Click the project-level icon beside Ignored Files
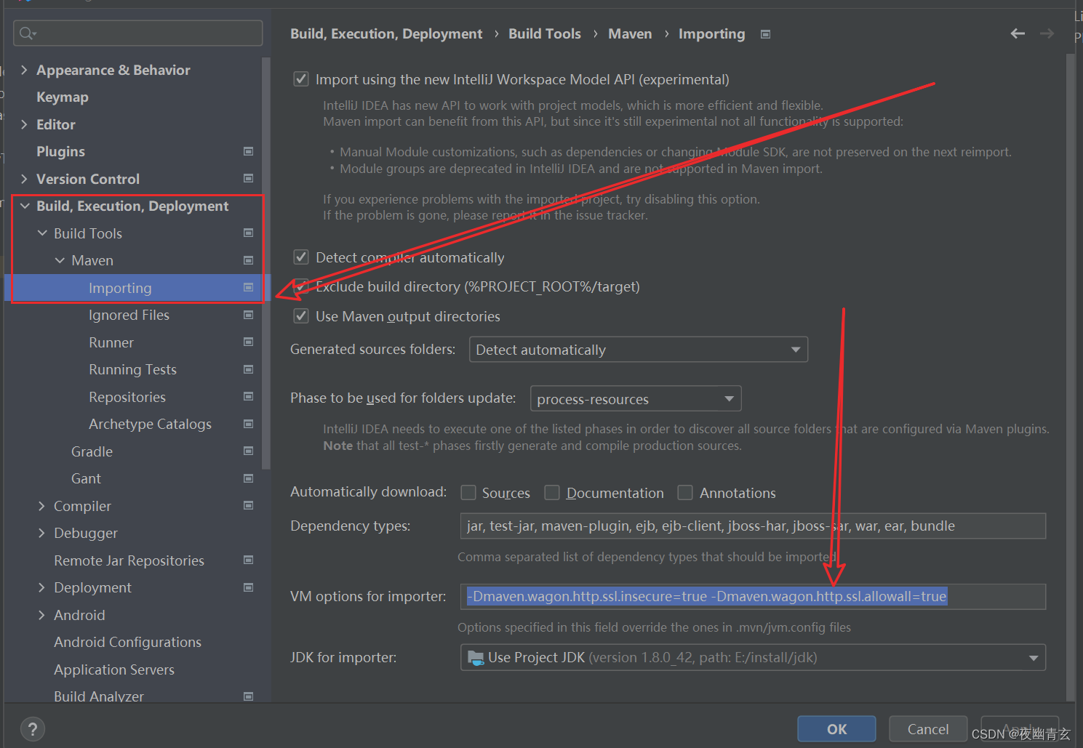This screenshot has height=748, width=1083. (248, 315)
